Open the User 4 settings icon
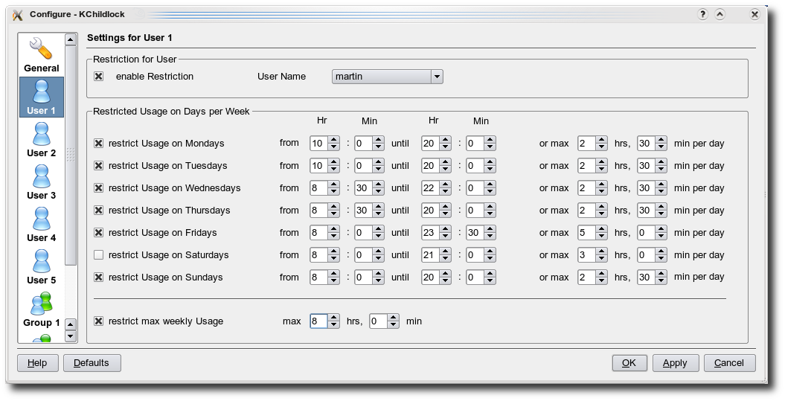This screenshot has height=401, width=785. pyautogui.click(x=42, y=220)
